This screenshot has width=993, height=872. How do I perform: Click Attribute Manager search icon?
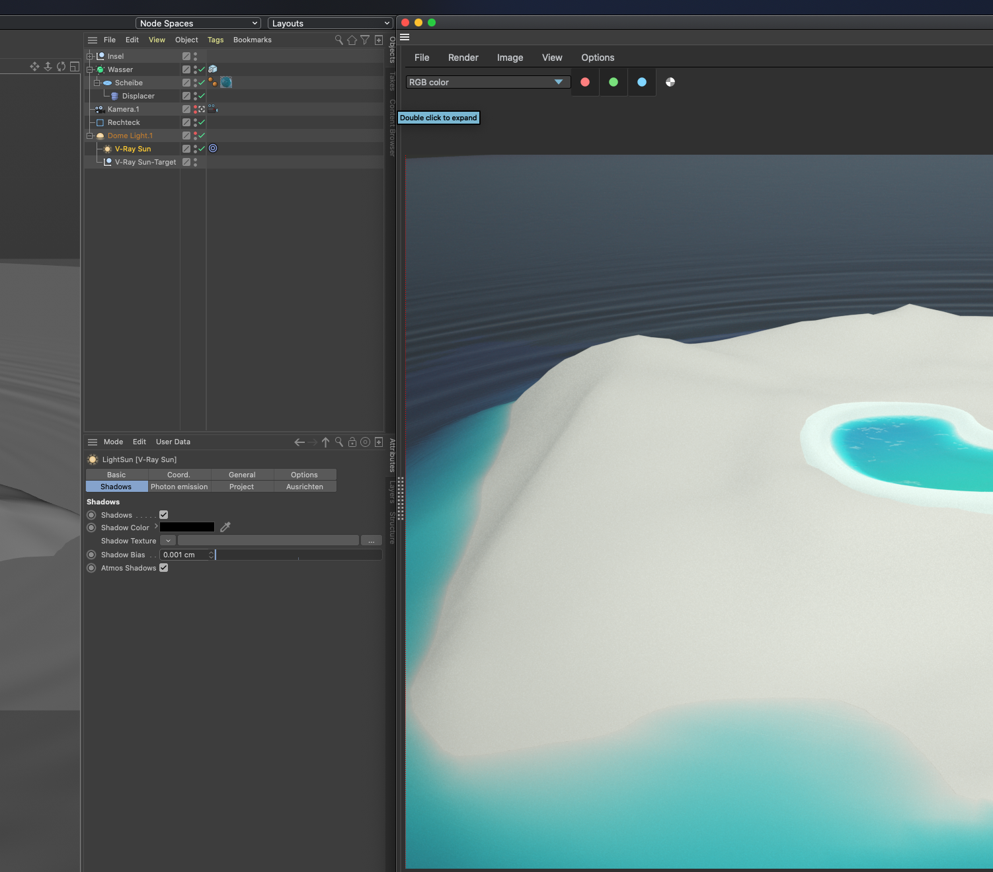tap(339, 442)
